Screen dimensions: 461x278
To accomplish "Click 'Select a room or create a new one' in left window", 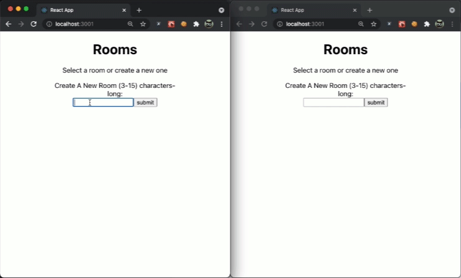I will point(115,70).
